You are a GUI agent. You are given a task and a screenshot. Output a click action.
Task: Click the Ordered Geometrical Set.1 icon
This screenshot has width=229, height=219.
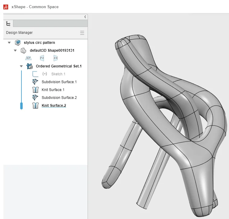(x=30, y=66)
